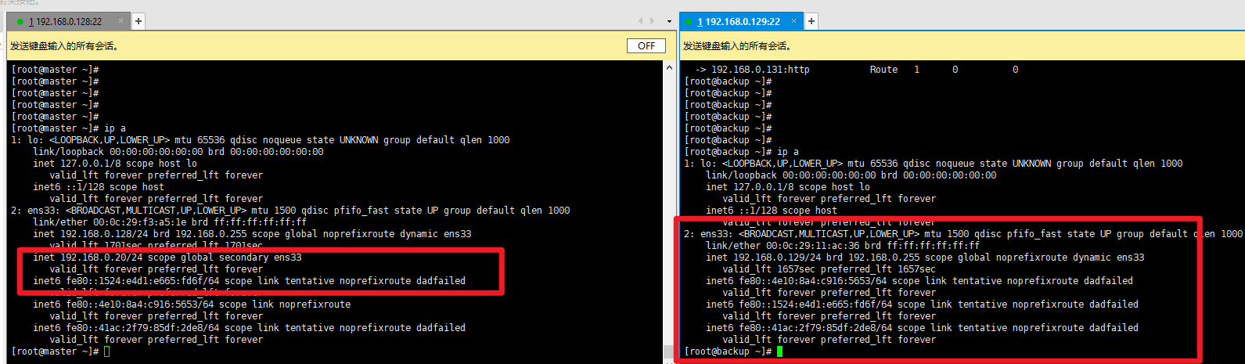Close the 192.168.0.128:22 session tab
This screenshot has height=364, width=1245.
(120, 21)
